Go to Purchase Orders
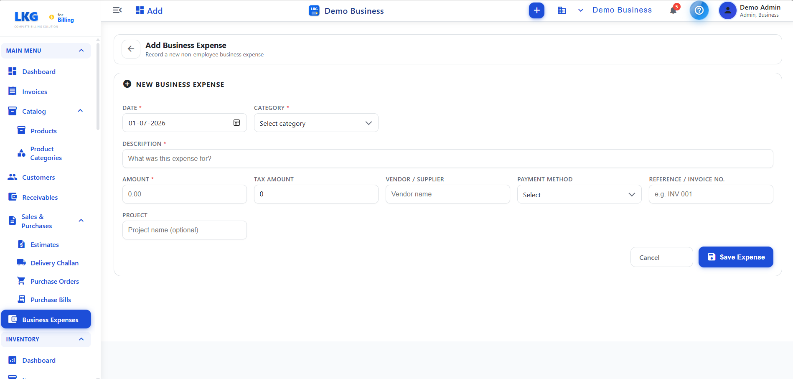This screenshot has width=793, height=379. (x=55, y=281)
